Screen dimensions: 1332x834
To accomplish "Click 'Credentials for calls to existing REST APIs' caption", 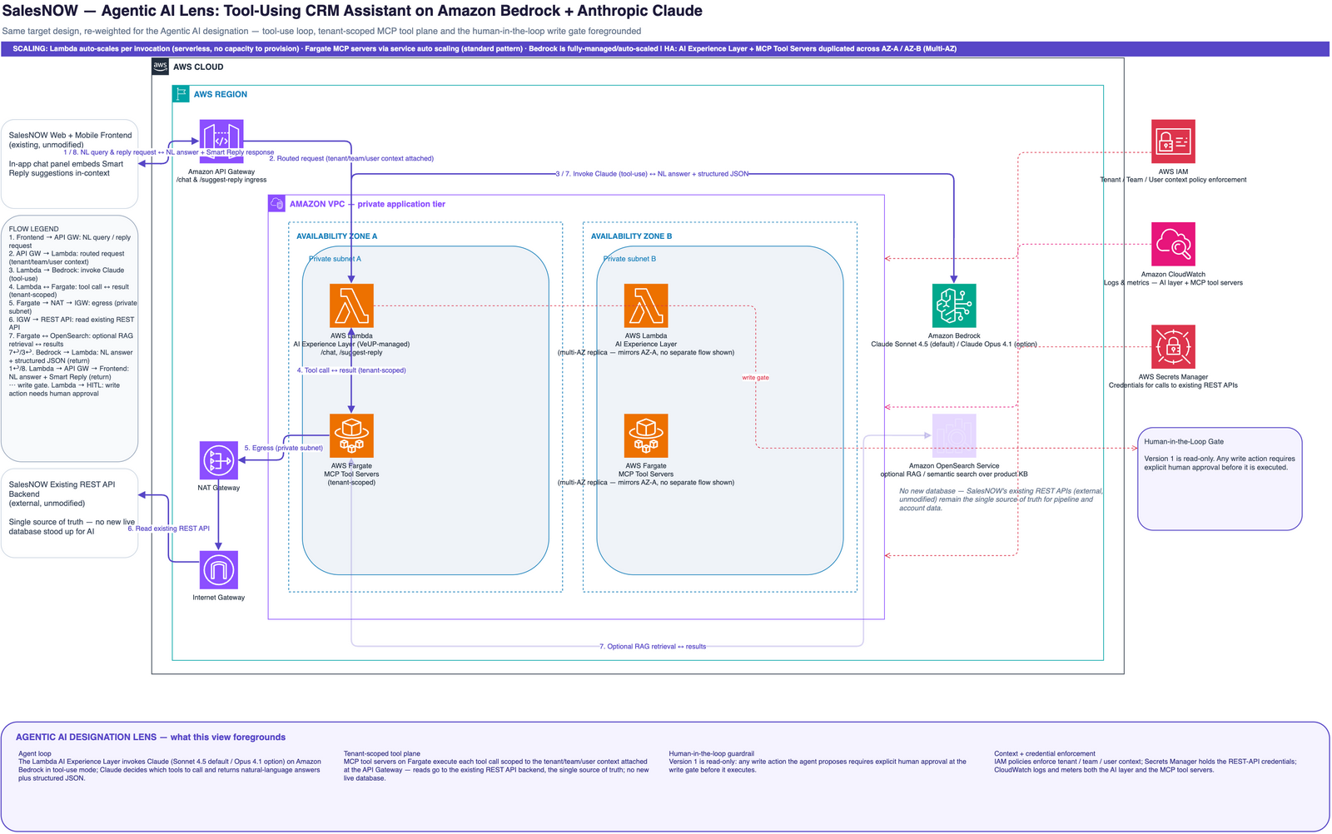I will 1173,385.
